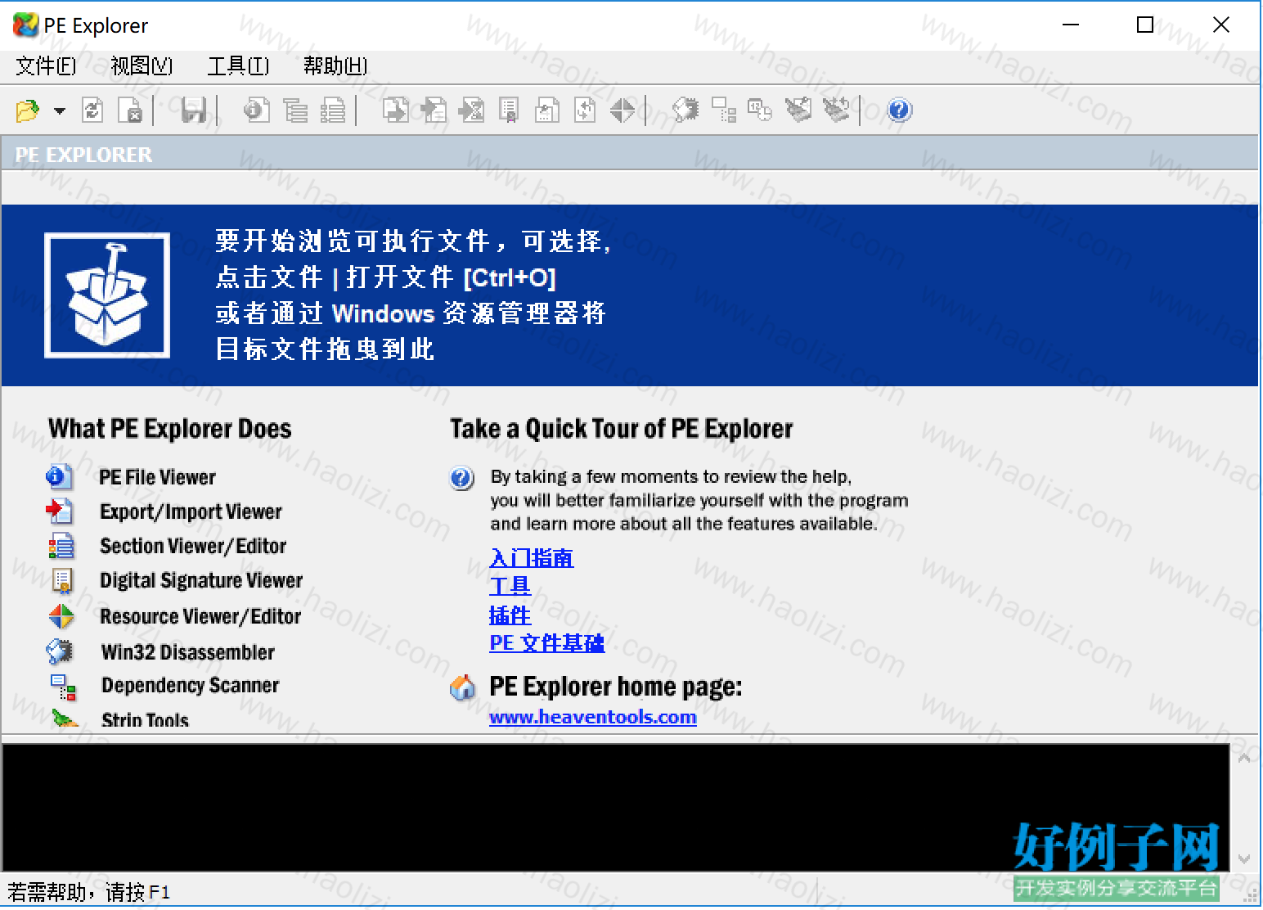Open the 入门指南 link
This screenshot has width=1263, height=910.
[x=532, y=558]
